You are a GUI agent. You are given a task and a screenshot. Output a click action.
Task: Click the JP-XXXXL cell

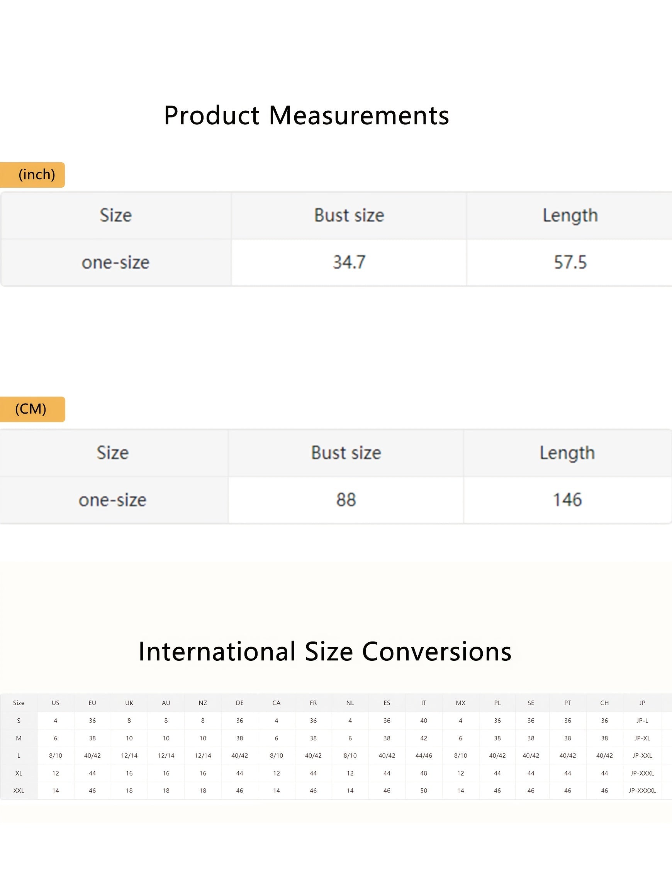[x=642, y=790]
